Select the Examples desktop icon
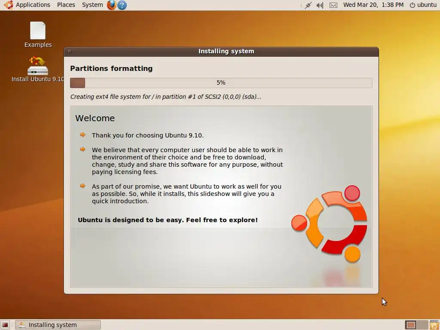Screen dimensions: 440x330 (38, 35)
